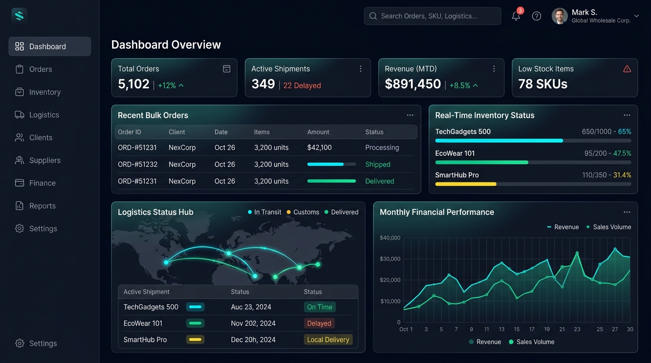651x363 pixels.
Task: Click the On Time status badge
Action: click(320, 307)
